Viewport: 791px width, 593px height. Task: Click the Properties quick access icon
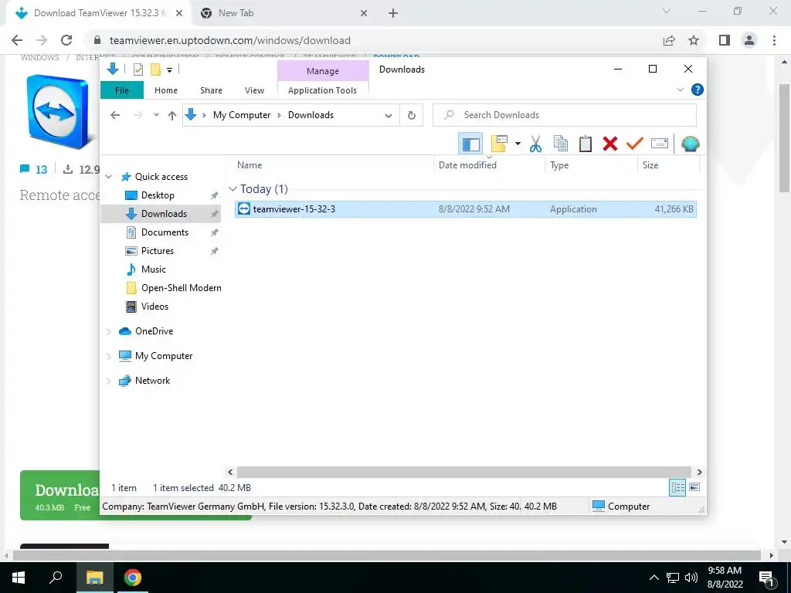(x=137, y=69)
